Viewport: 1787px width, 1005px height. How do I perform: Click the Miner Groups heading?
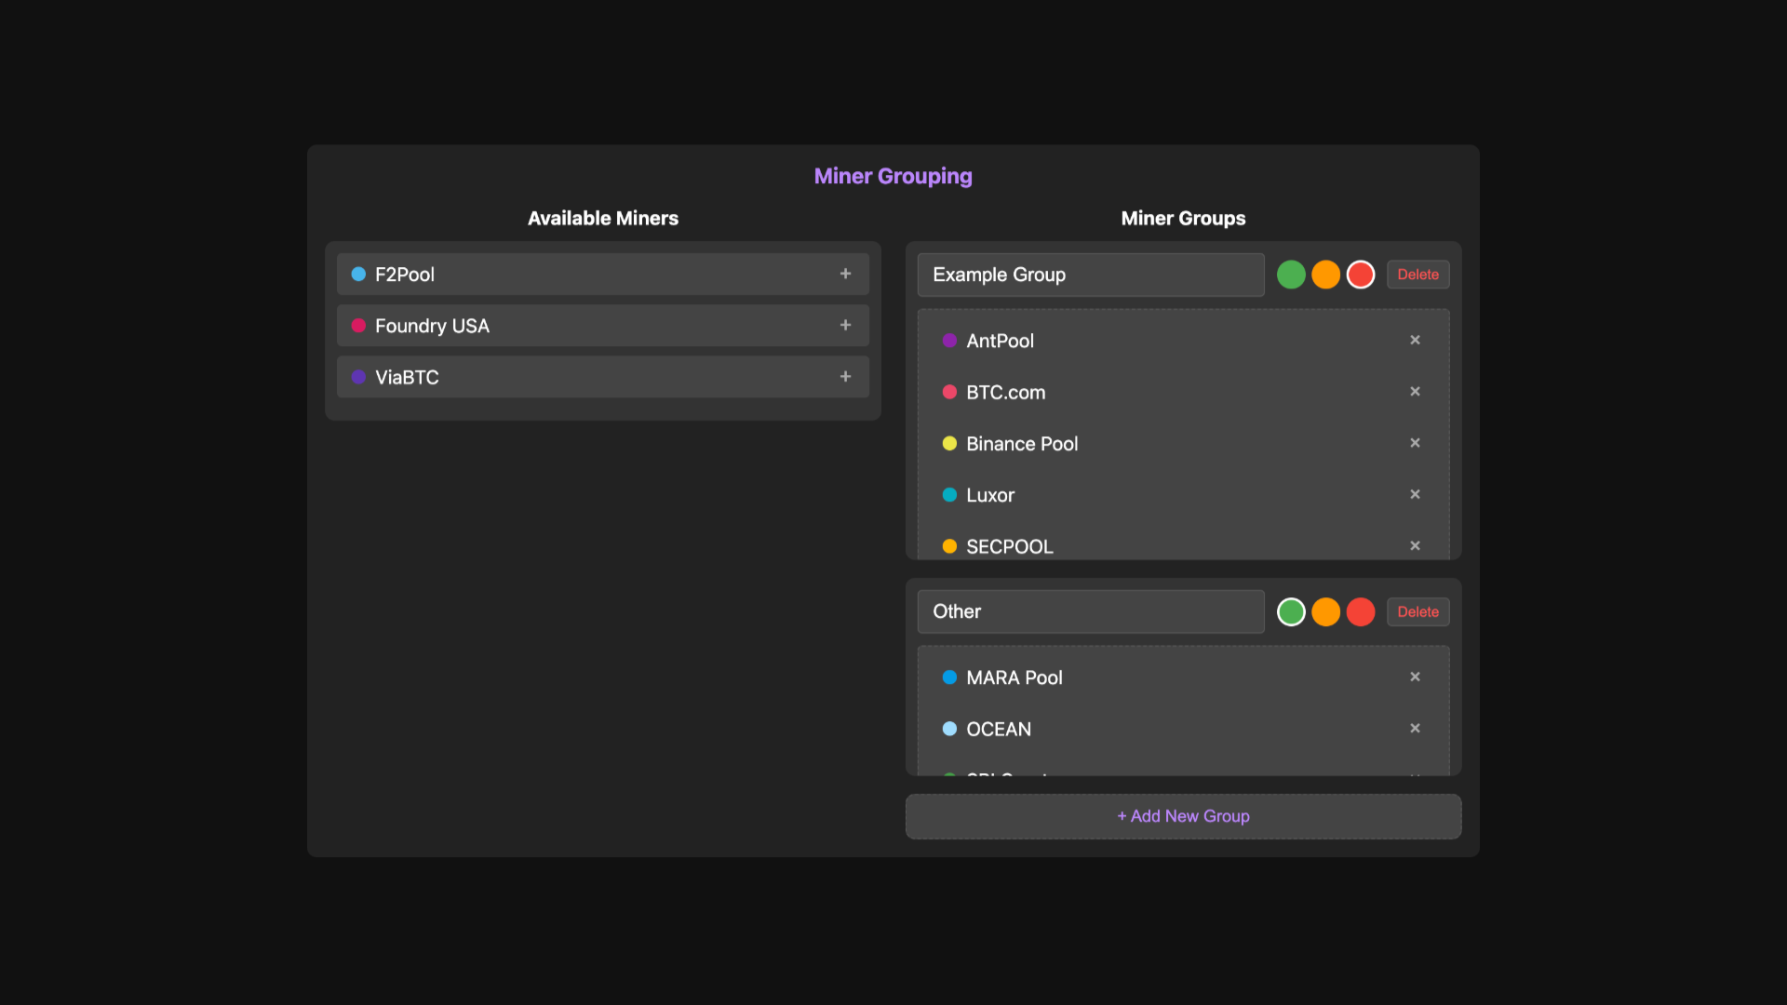point(1183,218)
